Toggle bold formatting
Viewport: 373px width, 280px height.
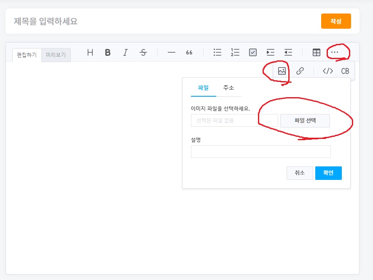(108, 52)
